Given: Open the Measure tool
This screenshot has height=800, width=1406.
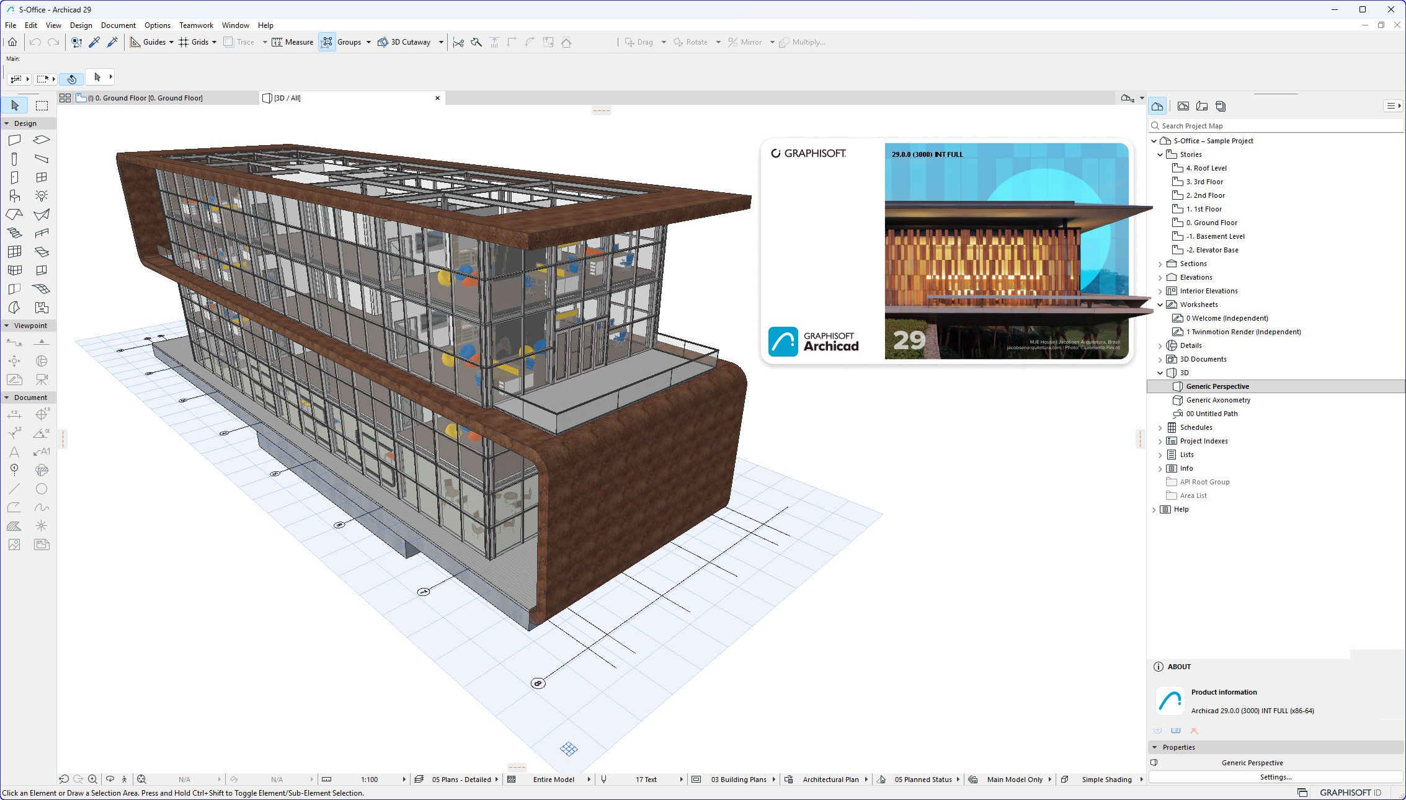Looking at the screenshot, I should 291,42.
